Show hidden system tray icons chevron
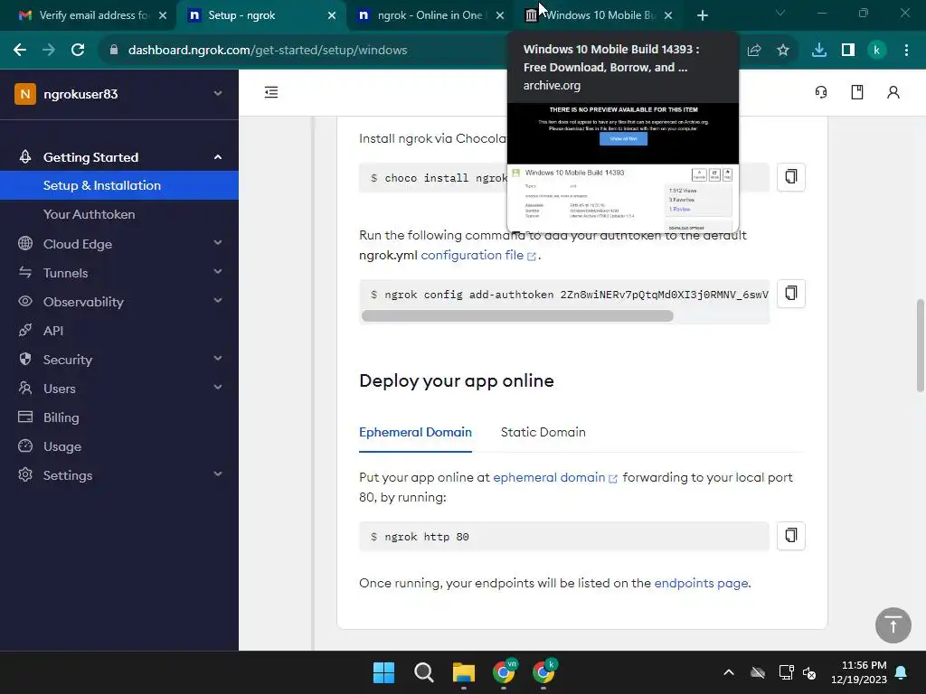The width and height of the screenshot is (926, 694). (729, 672)
